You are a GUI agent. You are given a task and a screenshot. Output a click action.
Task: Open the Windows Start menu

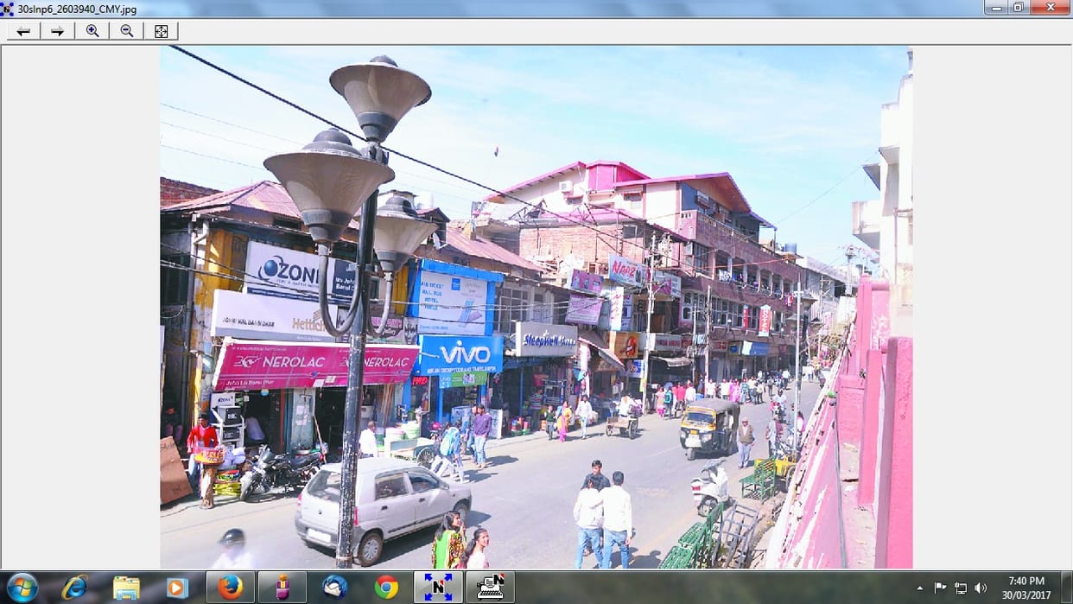(22, 588)
